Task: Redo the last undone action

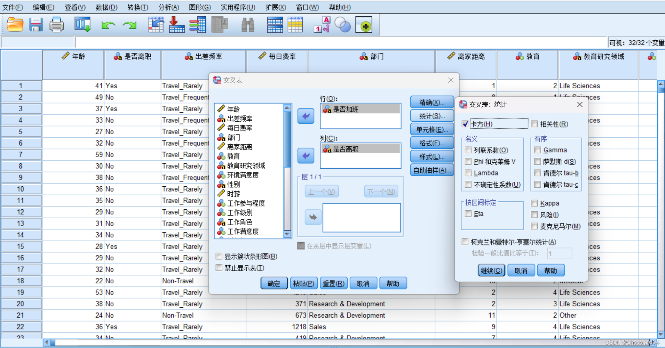Action: (129, 24)
